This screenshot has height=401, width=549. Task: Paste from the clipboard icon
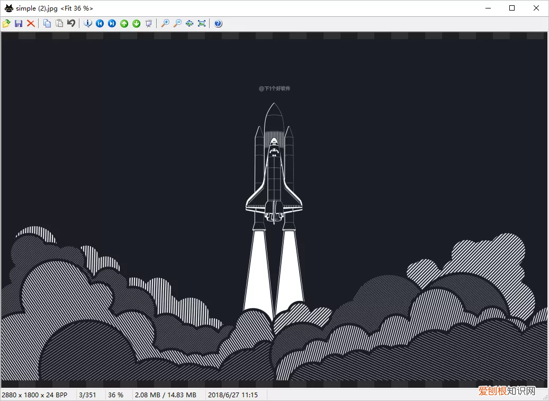59,23
